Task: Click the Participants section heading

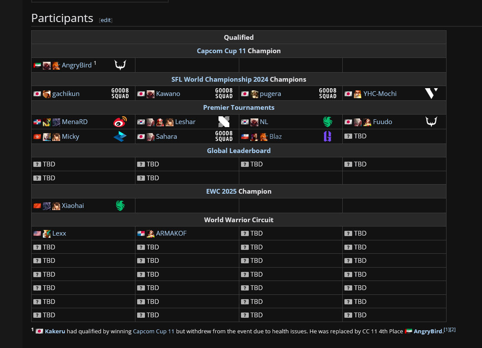Action: tap(62, 18)
